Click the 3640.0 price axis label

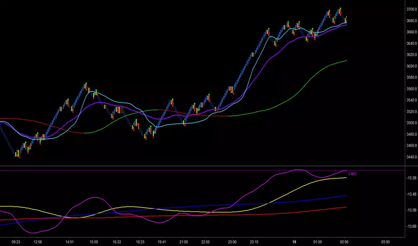[412, 43]
